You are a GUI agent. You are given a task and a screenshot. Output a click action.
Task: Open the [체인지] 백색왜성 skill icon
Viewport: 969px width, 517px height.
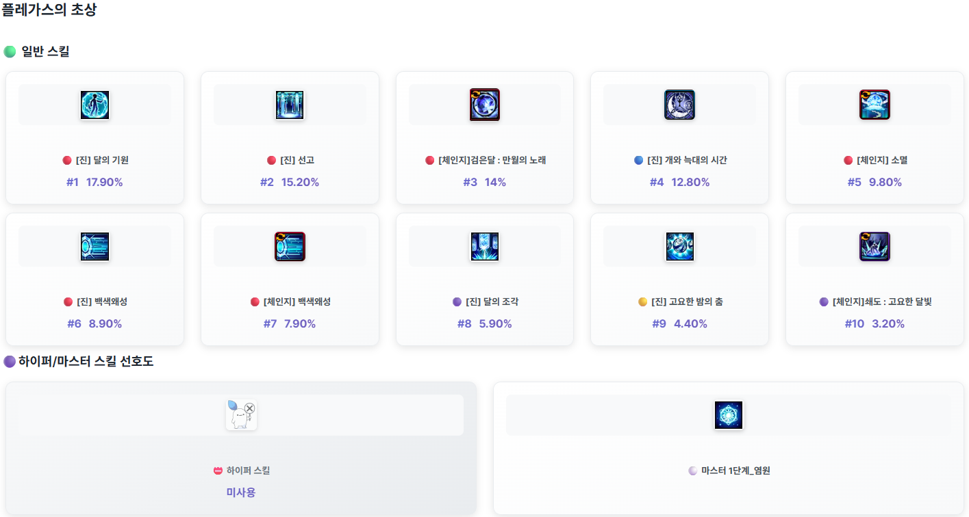[290, 247]
